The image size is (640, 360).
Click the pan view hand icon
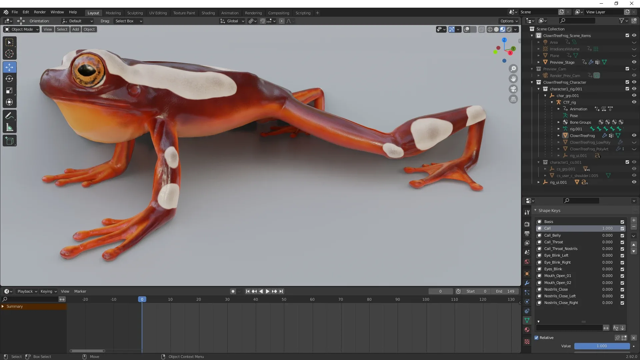pos(513,79)
